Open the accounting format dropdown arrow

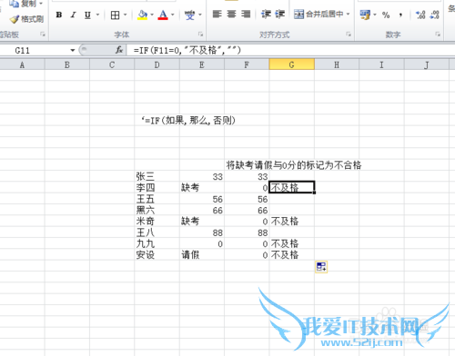[x=375, y=15]
